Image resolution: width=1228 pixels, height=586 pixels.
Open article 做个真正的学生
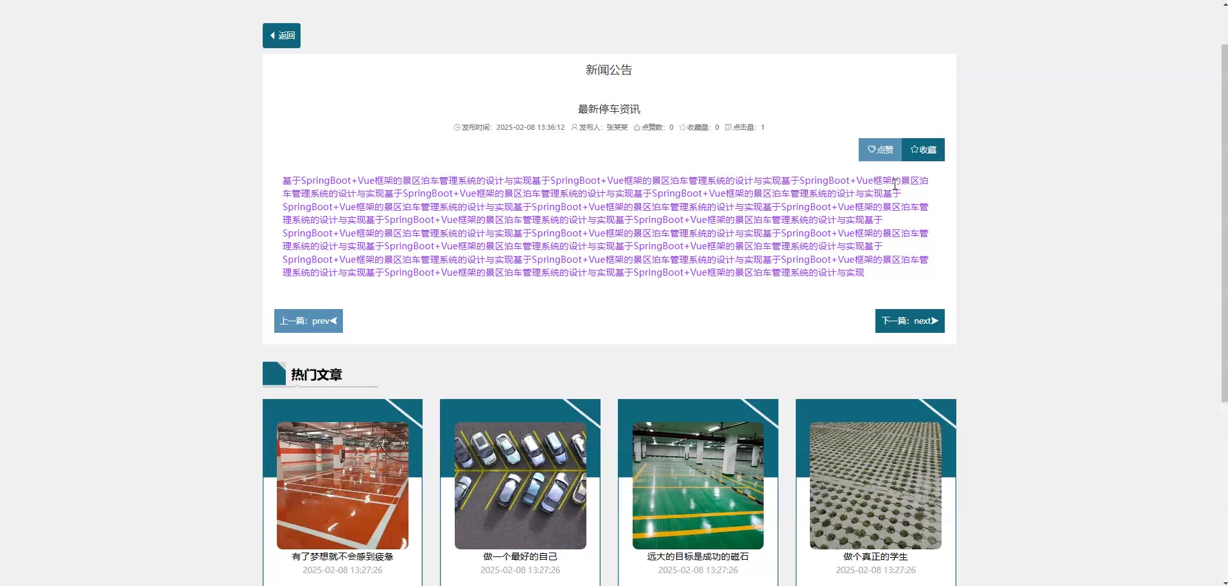(875, 556)
